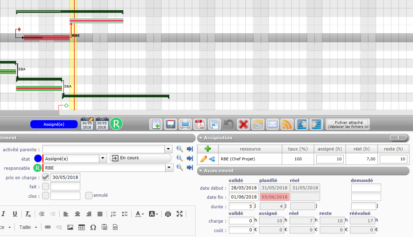Click the save floppy disk icon

point(170,124)
